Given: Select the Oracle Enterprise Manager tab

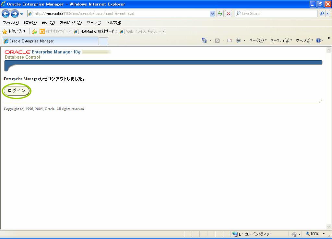Looking at the screenshot, I should pyautogui.click(x=50, y=41).
